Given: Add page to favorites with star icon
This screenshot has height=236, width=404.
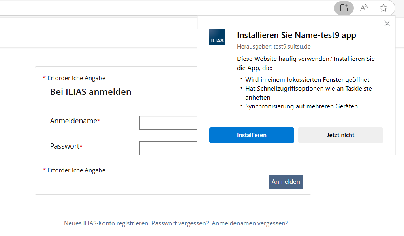Looking at the screenshot, I should (x=383, y=8).
